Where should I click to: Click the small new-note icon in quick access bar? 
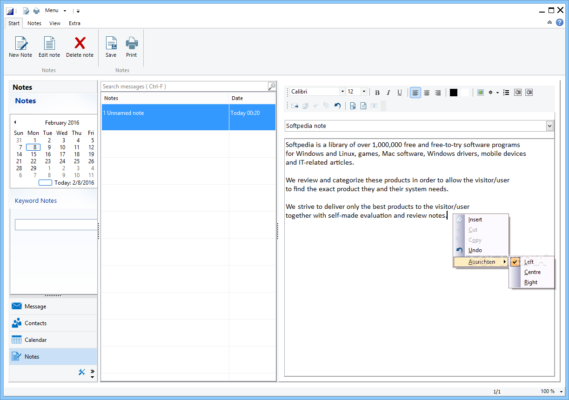coord(26,11)
